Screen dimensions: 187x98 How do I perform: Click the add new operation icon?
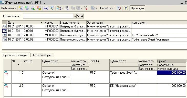(x=21, y=8)
